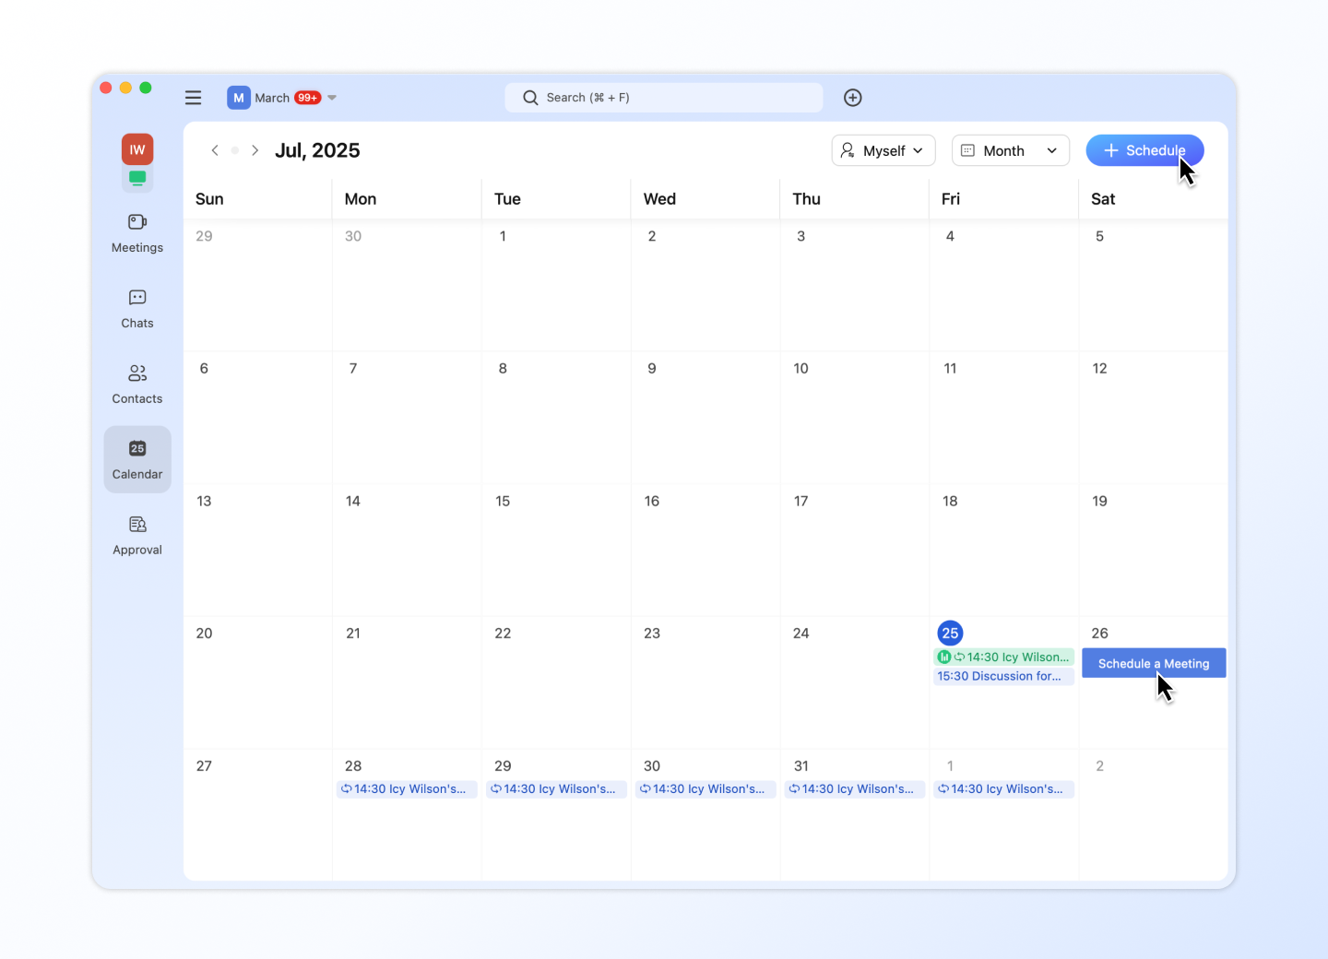
Task: Open the Month view dropdown
Action: (x=1010, y=150)
